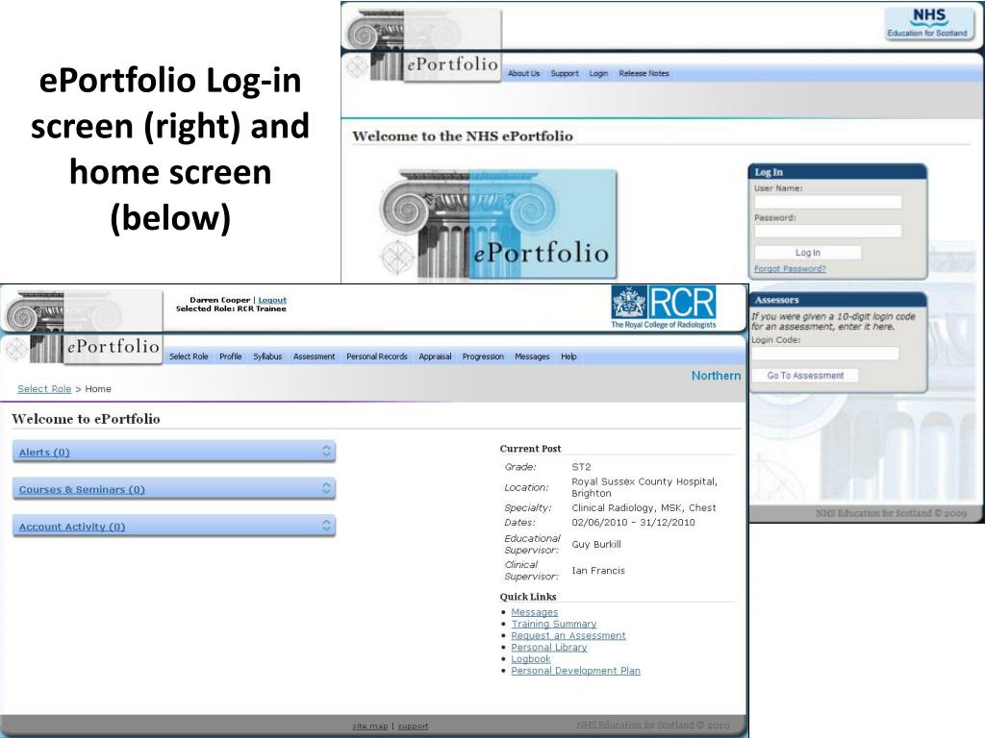
Task: Click the Ian Francis supervisor name
Action: [598, 571]
